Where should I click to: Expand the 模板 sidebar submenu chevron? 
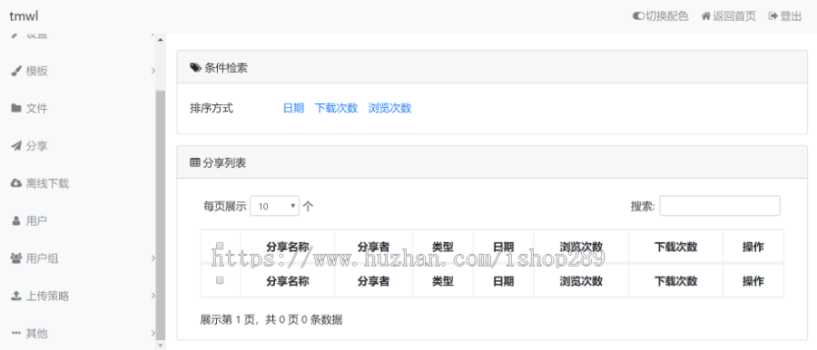click(153, 71)
